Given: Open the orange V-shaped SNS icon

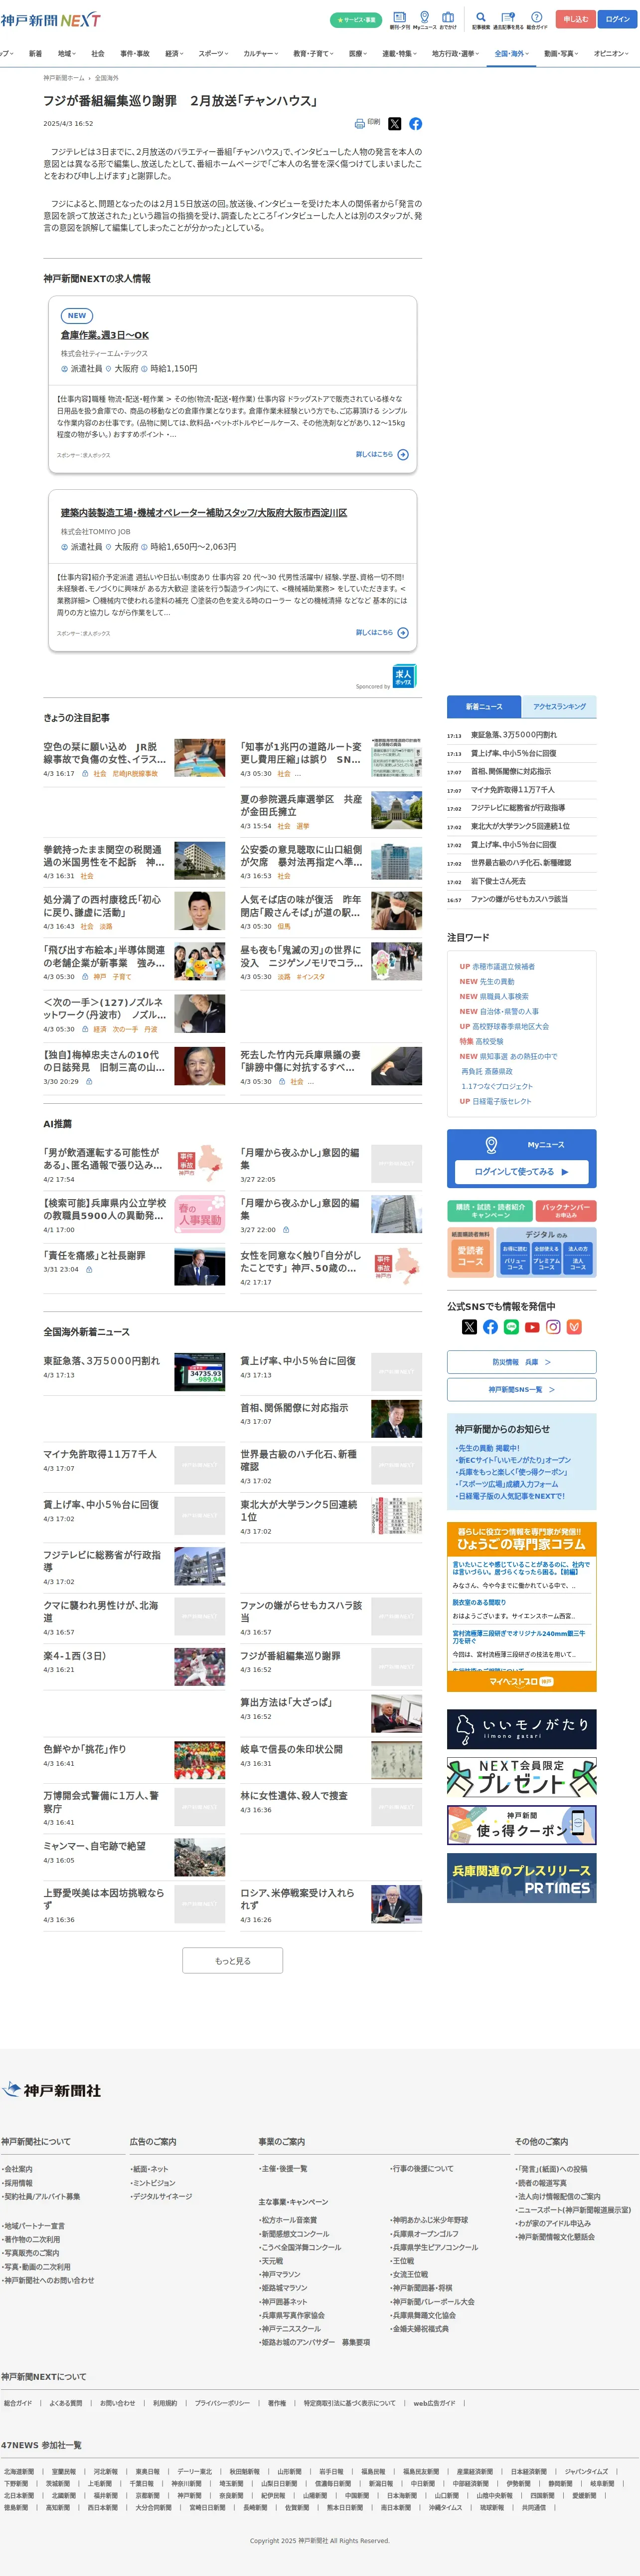Looking at the screenshot, I should [574, 1327].
